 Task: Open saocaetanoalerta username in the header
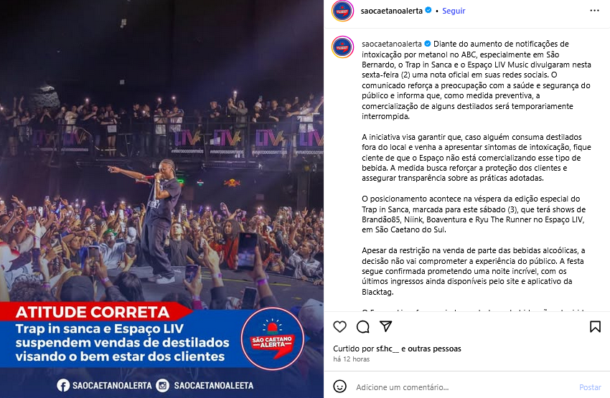pos(391,11)
